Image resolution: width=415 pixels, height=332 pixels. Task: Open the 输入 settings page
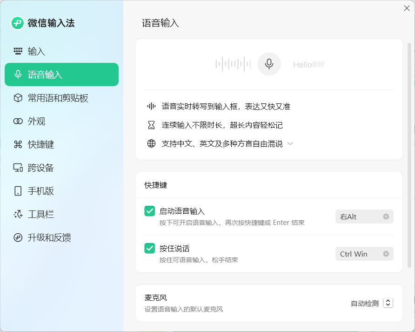[61, 51]
